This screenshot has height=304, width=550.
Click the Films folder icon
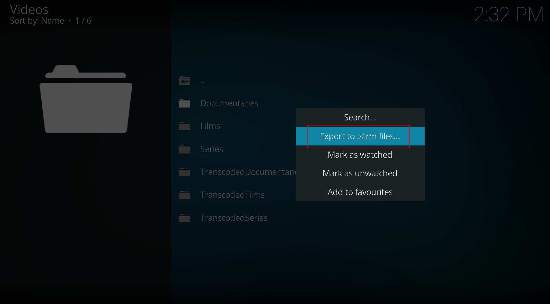pyautogui.click(x=184, y=126)
